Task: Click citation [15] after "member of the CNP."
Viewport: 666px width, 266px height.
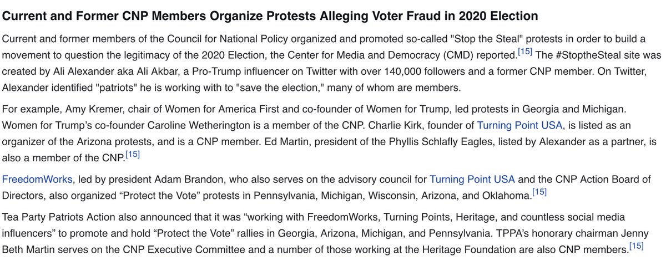Action: point(132,154)
